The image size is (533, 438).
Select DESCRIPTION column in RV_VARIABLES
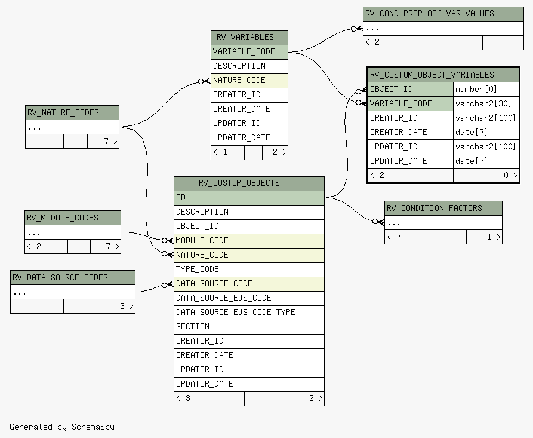coord(249,66)
